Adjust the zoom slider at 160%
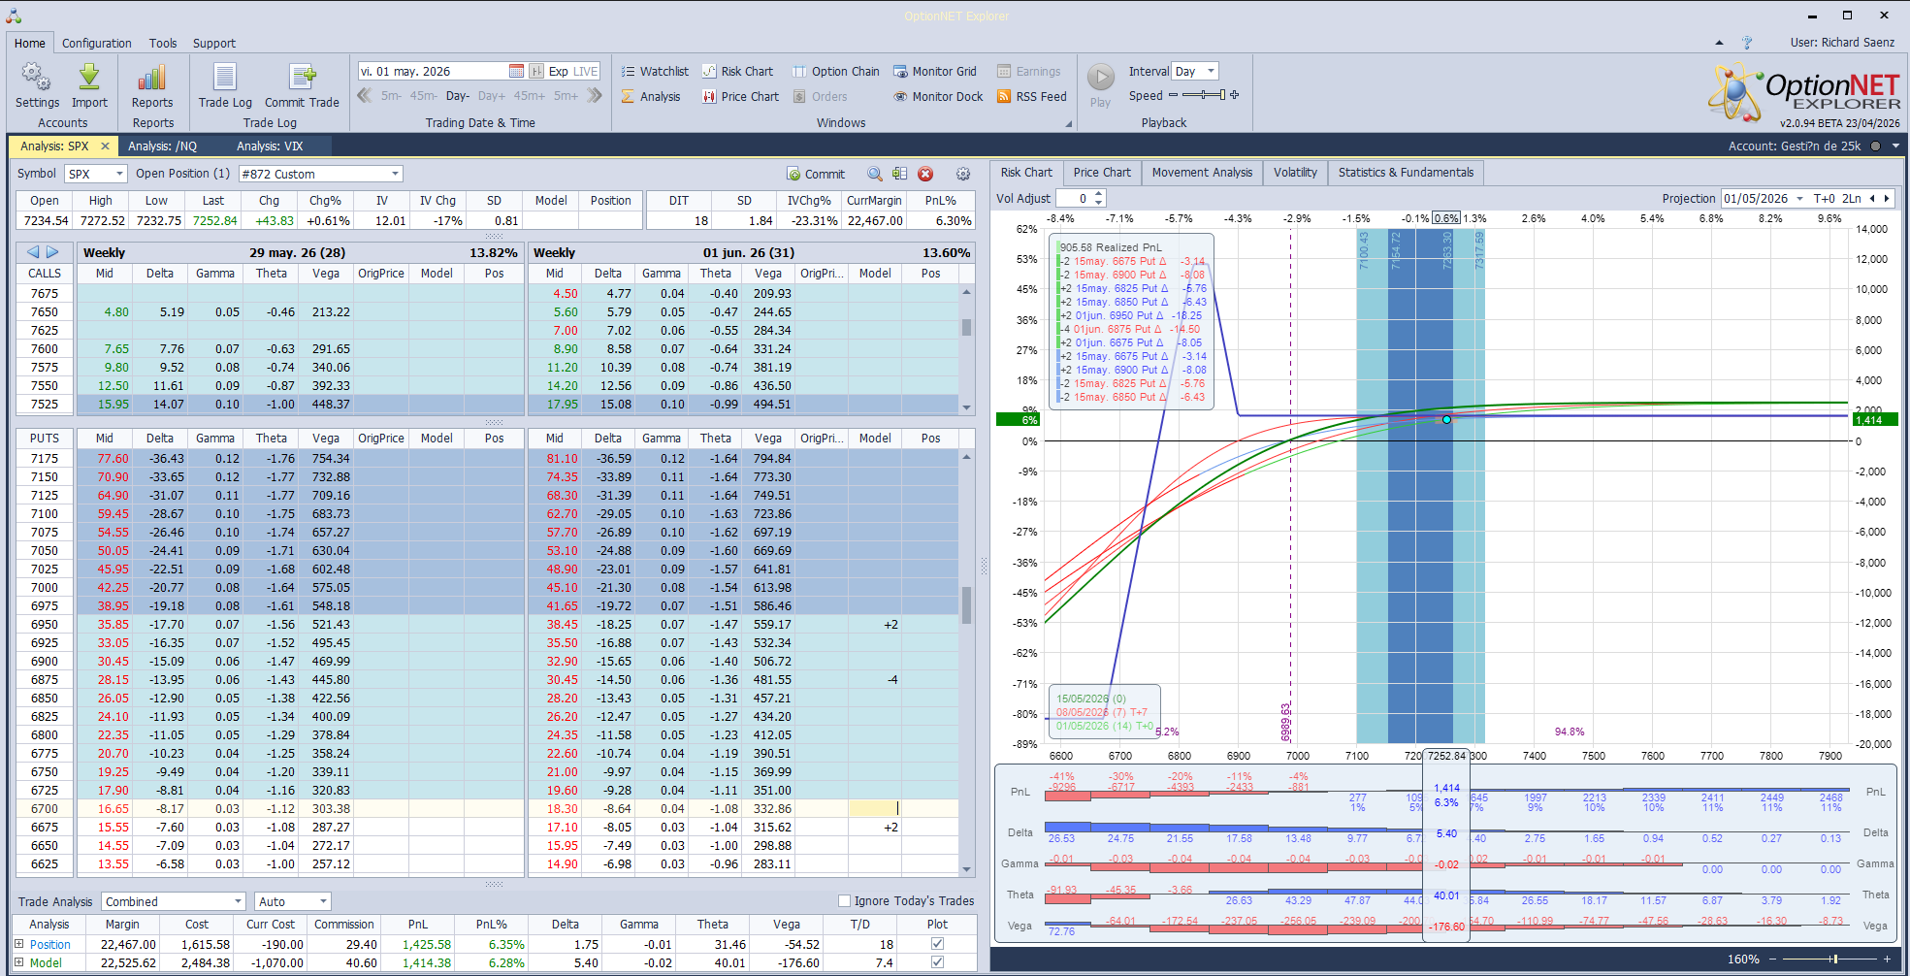1910x976 pixels. pyautogui.click(x=1829, y=960)
